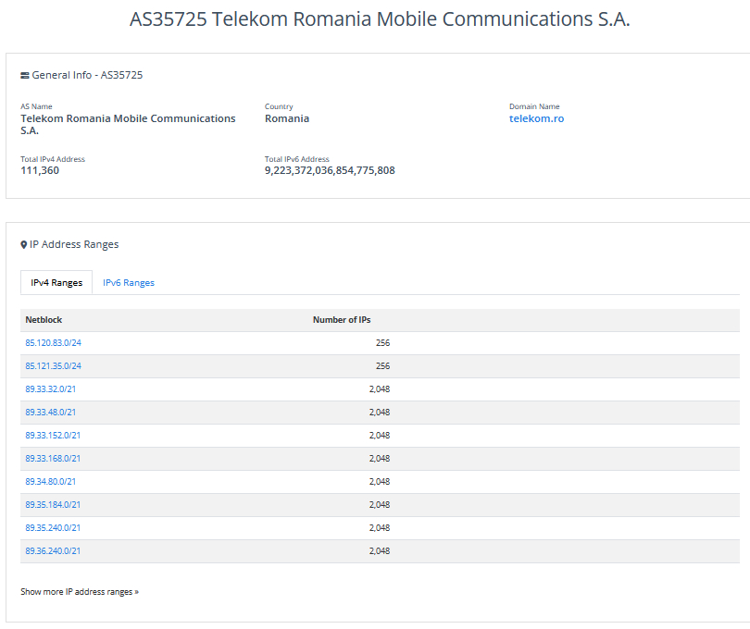750x629 pixels.
Task: Click the 2,048 count for 89.33.32.0/21
Action: click(380, 389)
